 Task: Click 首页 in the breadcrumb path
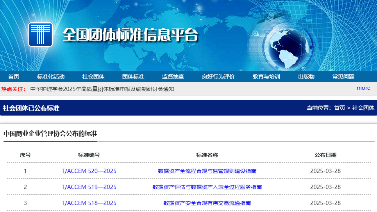click(x=339, y=108)
